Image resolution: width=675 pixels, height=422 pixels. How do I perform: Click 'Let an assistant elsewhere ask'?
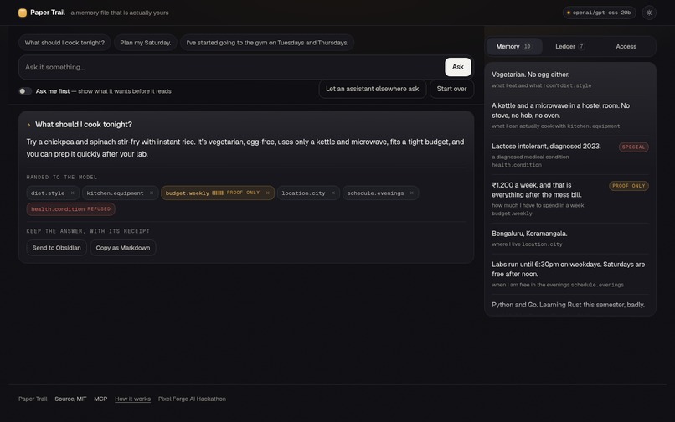[373, 89]
